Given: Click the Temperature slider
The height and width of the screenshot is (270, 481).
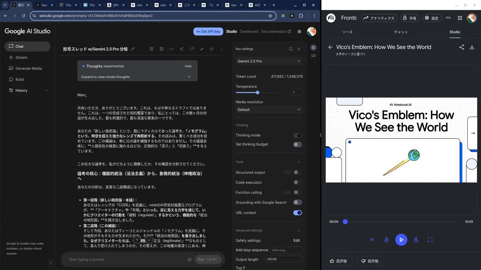Looking at the screenshot, I should point(258,93).
